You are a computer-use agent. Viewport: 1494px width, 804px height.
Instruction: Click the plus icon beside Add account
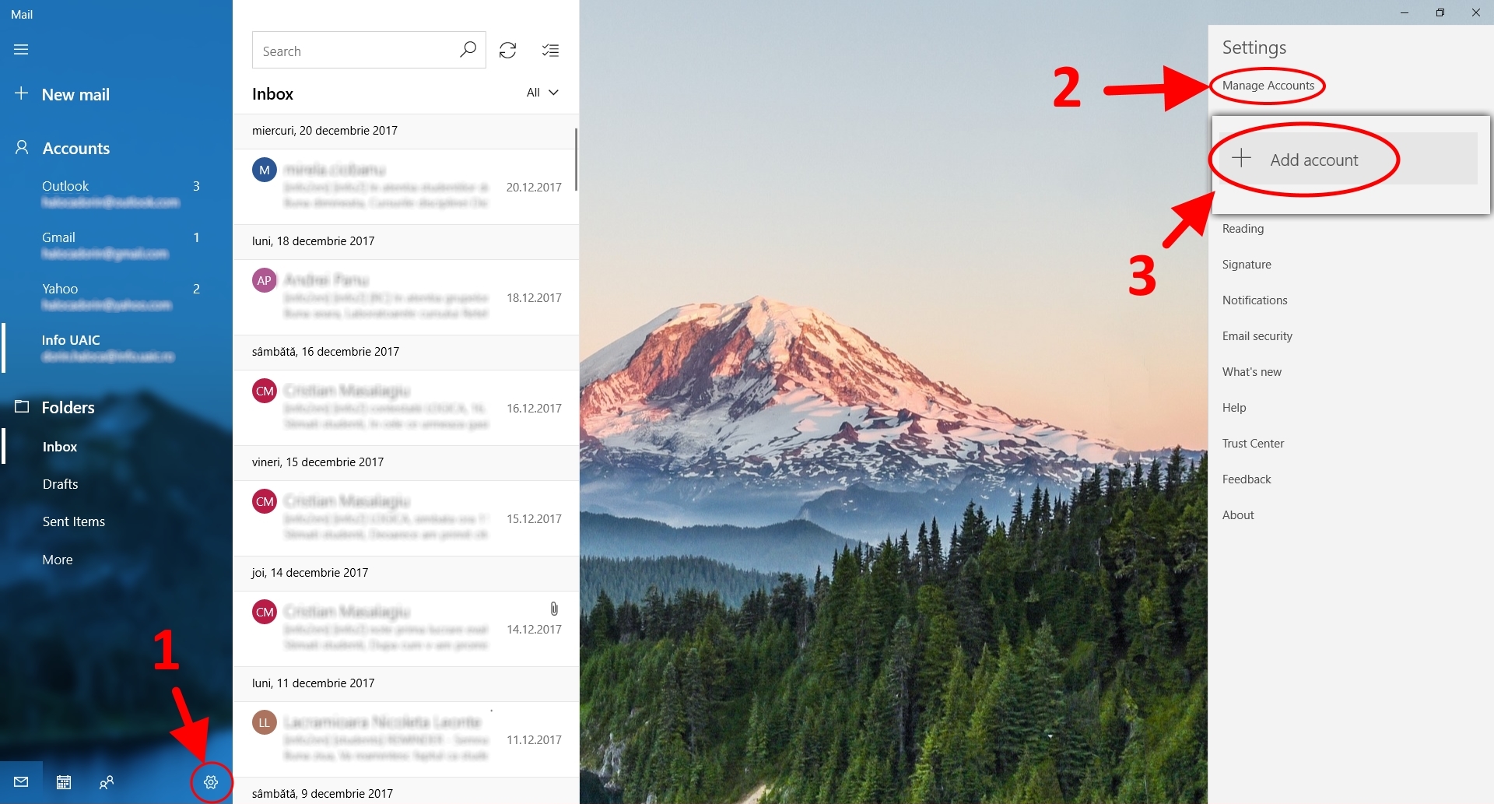[1242, 158]
